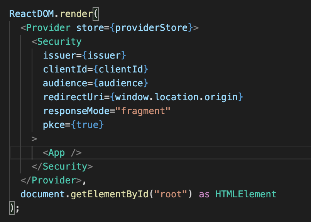
Task: Click the store attribute name
Action: click(90, 28)
